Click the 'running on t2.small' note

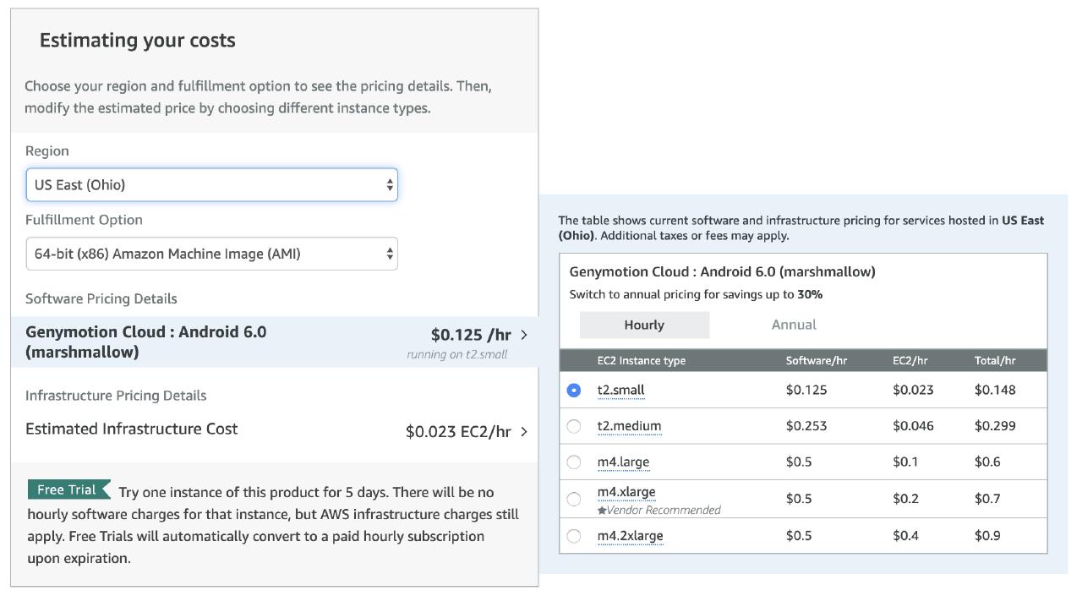(x=457, y=354)
